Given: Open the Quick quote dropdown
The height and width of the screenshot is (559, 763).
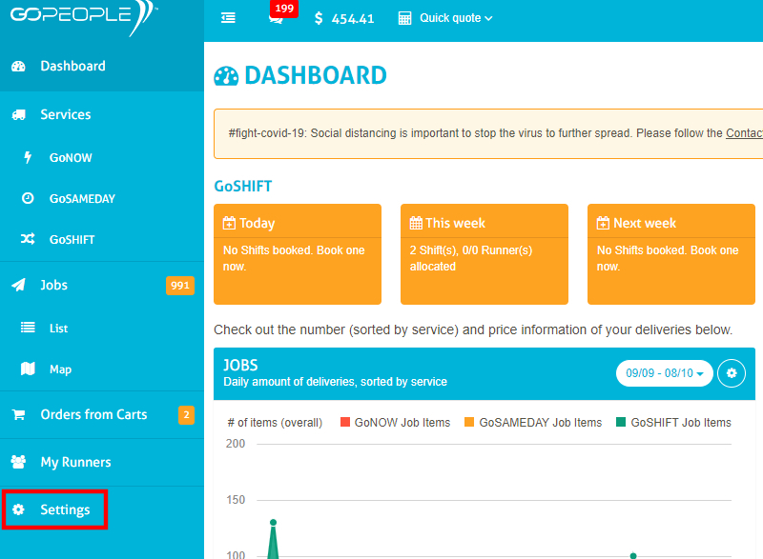Looking at the screenshot, I should 456,18.
